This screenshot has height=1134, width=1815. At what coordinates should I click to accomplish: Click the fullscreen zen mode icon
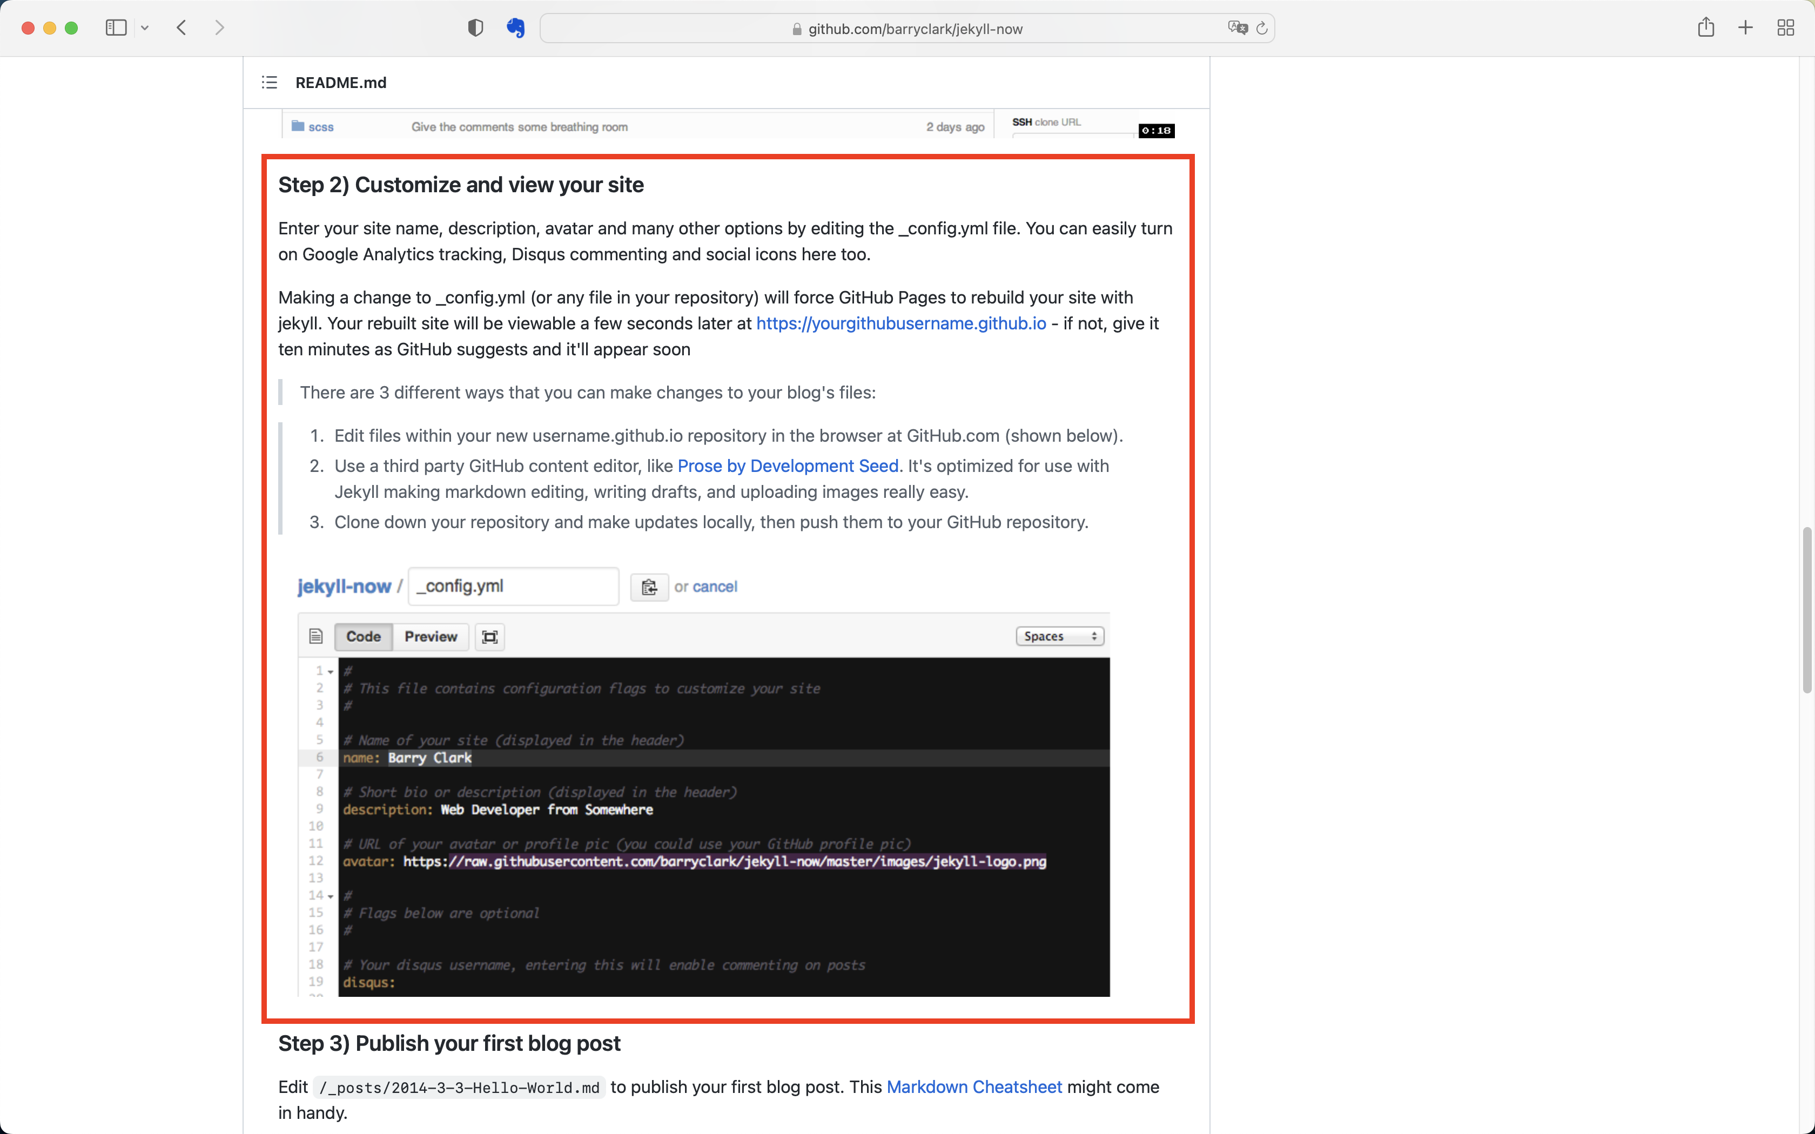pyautogui.click(x=489, y=637)
